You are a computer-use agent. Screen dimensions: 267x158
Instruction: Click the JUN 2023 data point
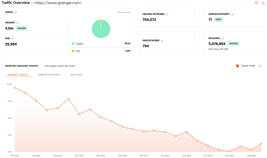tap(36, 101)
